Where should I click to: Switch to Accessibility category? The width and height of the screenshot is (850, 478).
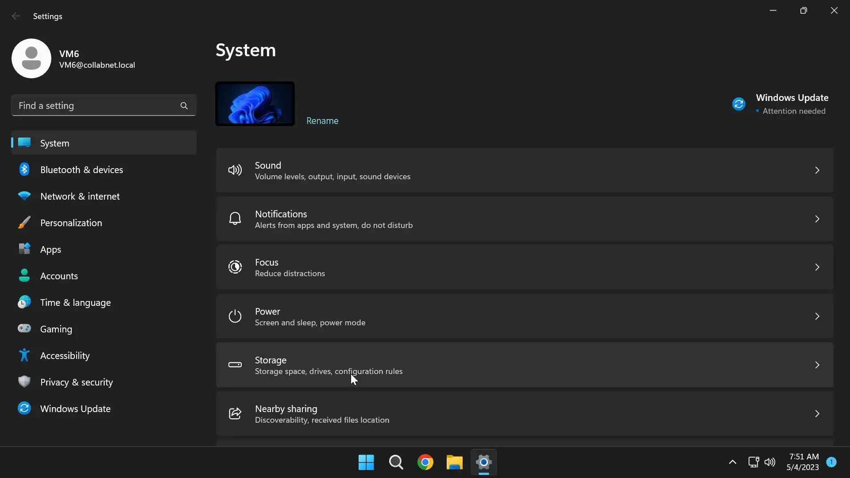[65, 355]
